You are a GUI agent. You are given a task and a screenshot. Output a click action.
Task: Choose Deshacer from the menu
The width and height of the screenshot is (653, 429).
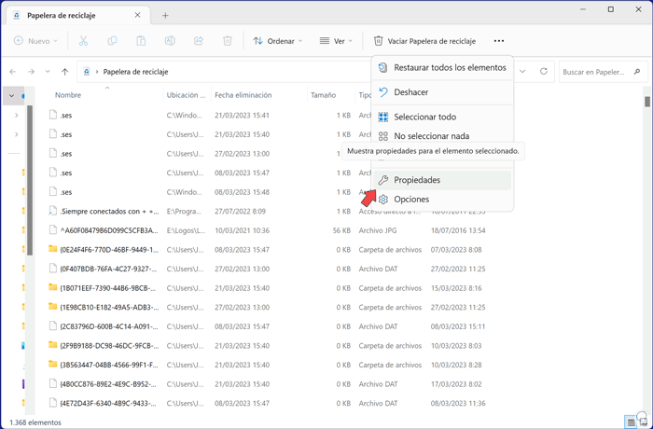[442, 92]
